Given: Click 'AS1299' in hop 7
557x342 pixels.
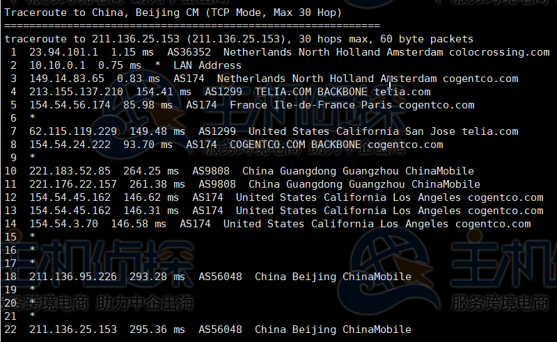Looking at the screenshot, I should coord(217,131).
